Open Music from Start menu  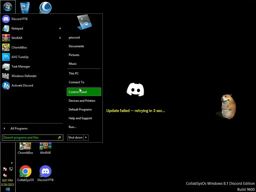[x=84, y=64]
